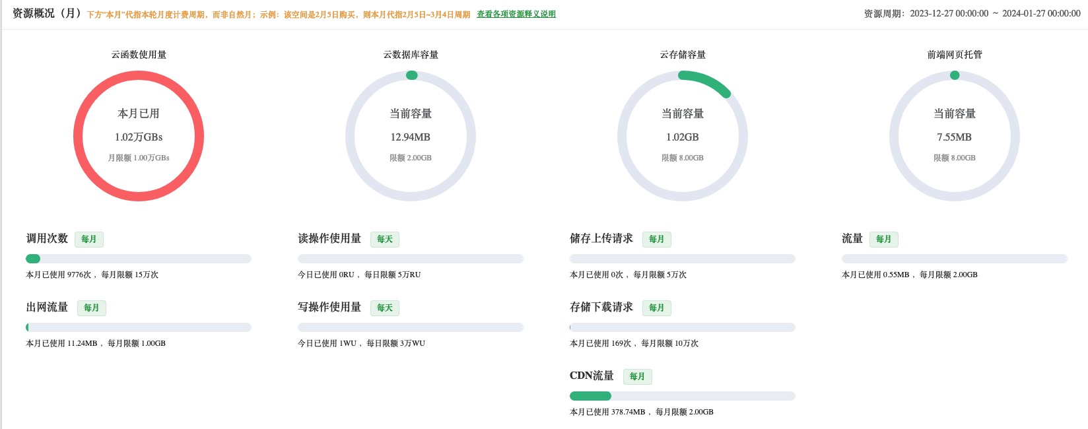Click the 每天 tag beside 读操作使用量
Viewport: 1088px width, 429px height.
click(x=384, y=239)
